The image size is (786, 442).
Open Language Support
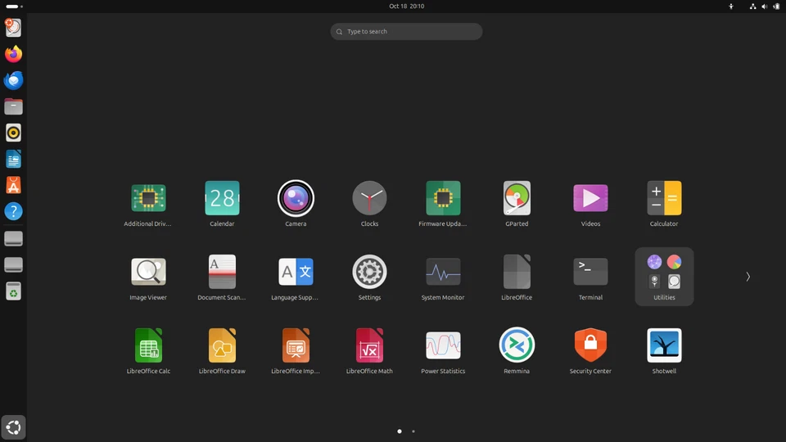pyautogui.click(x=296, y=272)
